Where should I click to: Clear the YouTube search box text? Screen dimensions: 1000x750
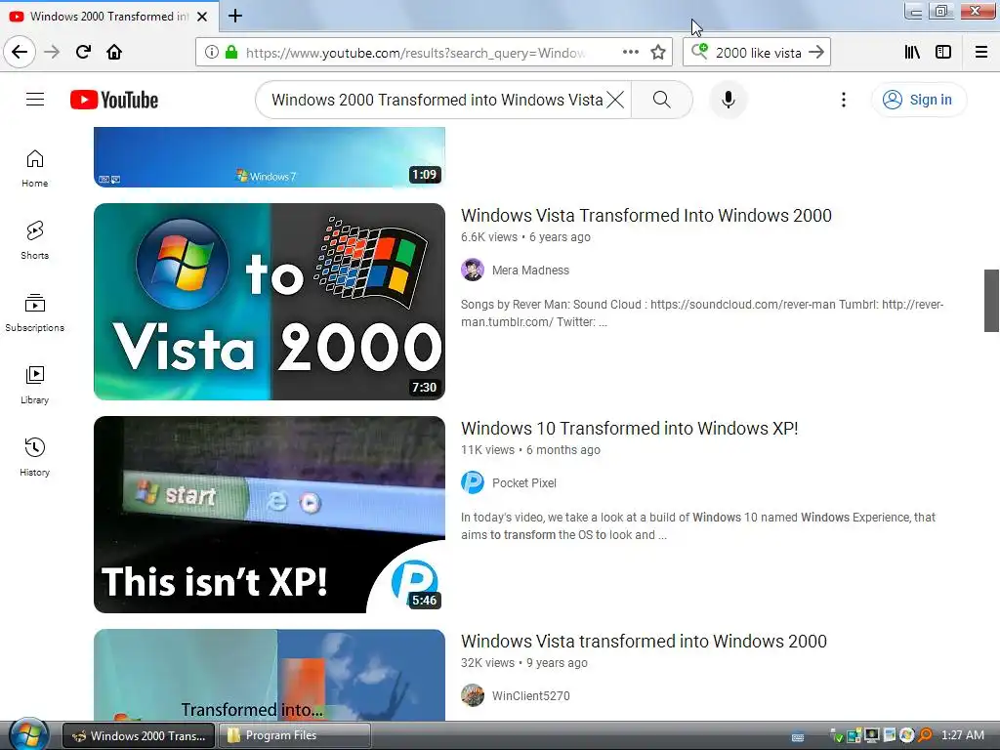pyautogui.click(x=615, y=100)
